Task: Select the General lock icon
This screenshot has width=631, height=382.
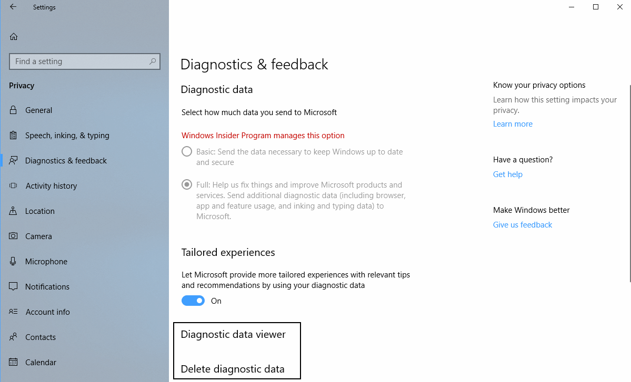Action: click(x=14, y=110)
